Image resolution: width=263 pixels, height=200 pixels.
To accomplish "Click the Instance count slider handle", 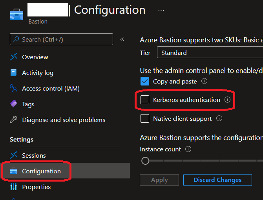I will [145, 161].
